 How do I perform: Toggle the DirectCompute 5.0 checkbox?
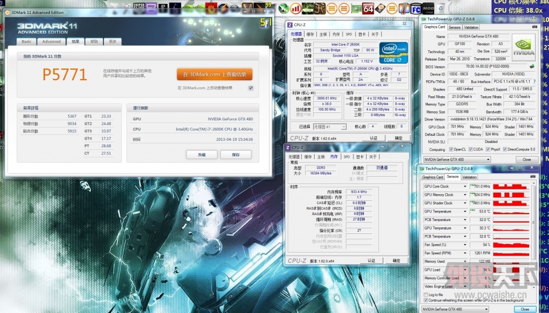(x=505, y=149)
